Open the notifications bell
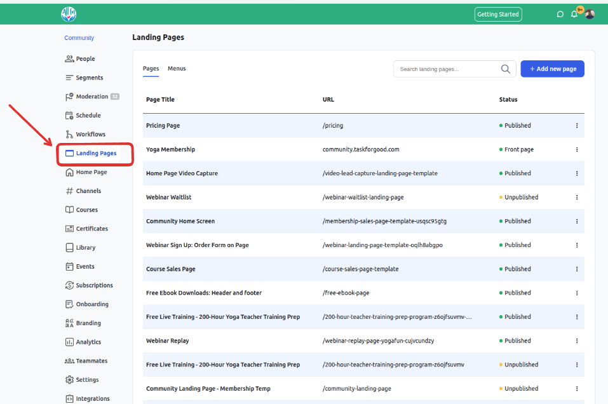The image size is (608, 404). pyautogui.click(x=574, y=15)
